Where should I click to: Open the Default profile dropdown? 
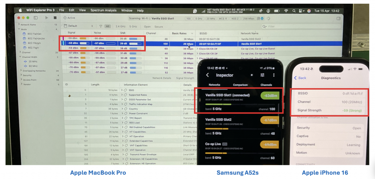click(79, 26)
